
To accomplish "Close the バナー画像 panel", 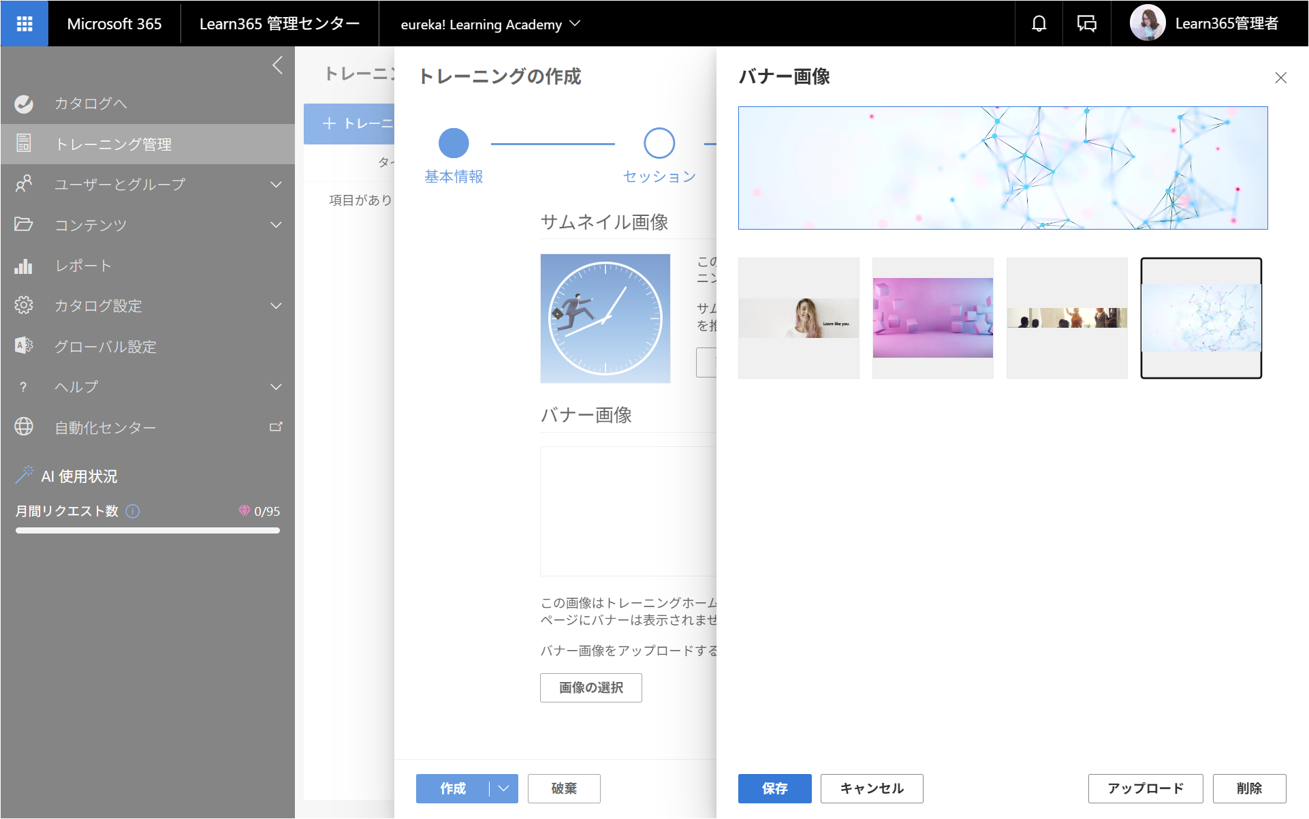I will (1280, 78).
